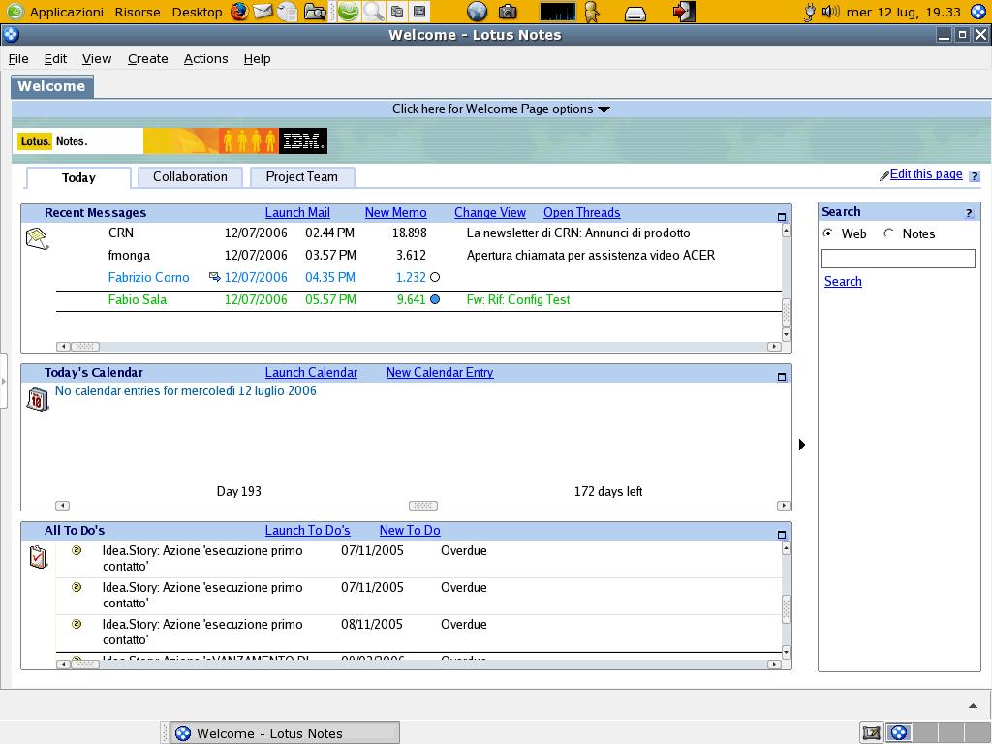Screen dimensions: 992x744
Task: Open the Actions menu
Action: point(205,59)
